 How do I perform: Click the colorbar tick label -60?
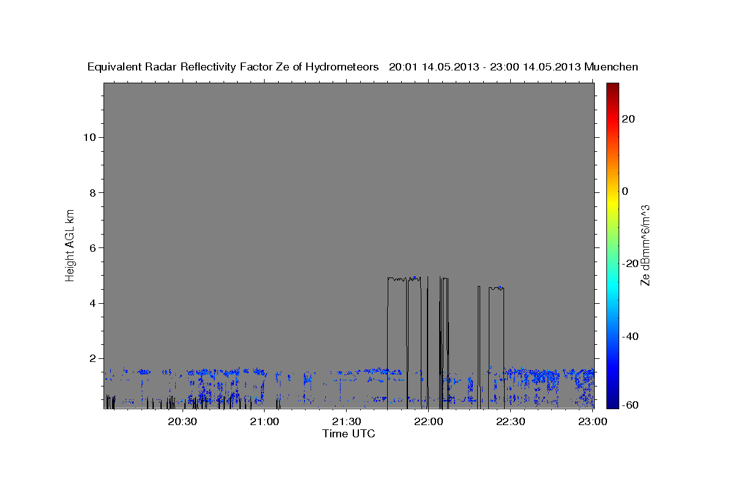click(630, 405)
